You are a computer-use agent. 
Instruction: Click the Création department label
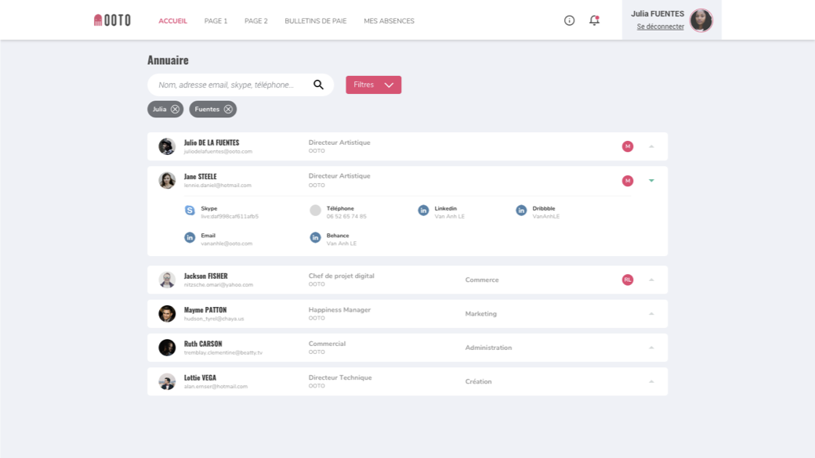pos(478,382)
